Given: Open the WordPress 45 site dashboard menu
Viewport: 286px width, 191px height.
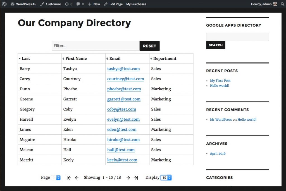Looking at the screenshot, I should point(23,4).
